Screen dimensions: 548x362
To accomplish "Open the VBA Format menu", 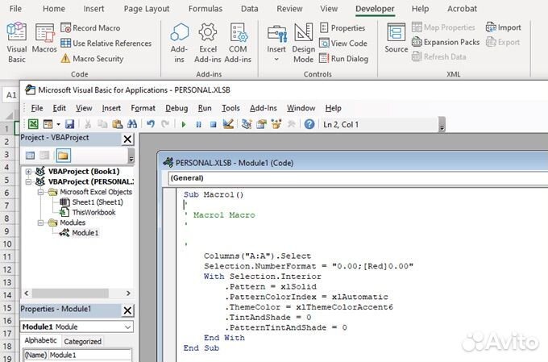I will (x=143, y=108).
